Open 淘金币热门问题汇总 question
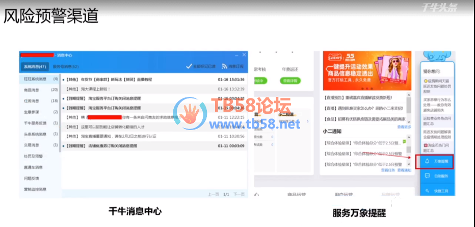Viewport: 475px width, 227px height. [x=438, y=148]
